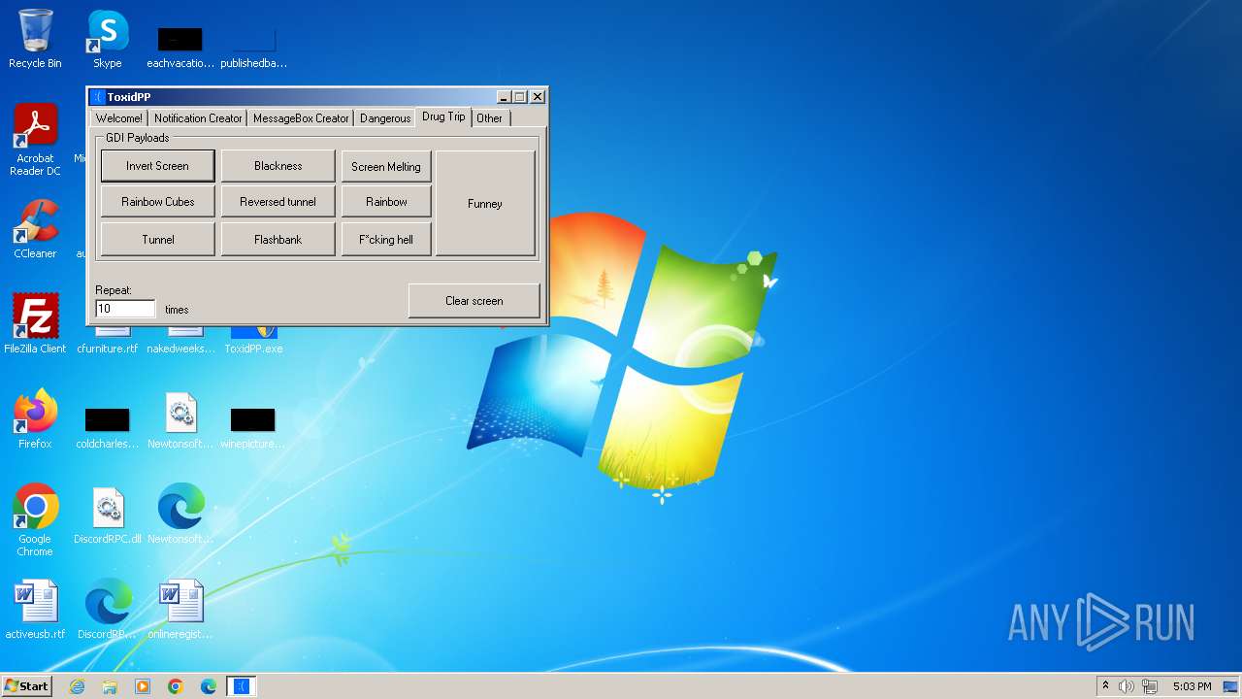Select Microsoft Edge icon above onlineregist file
1242x699 pixels.
point(180,516)
